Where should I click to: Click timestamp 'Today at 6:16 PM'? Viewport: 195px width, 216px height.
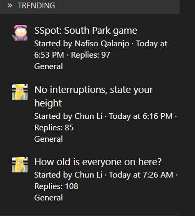pos(141,116)
